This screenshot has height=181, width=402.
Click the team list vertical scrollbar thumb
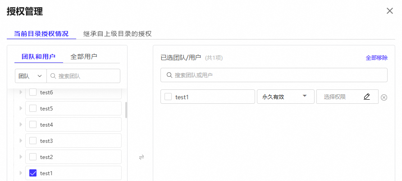point(126,110)
